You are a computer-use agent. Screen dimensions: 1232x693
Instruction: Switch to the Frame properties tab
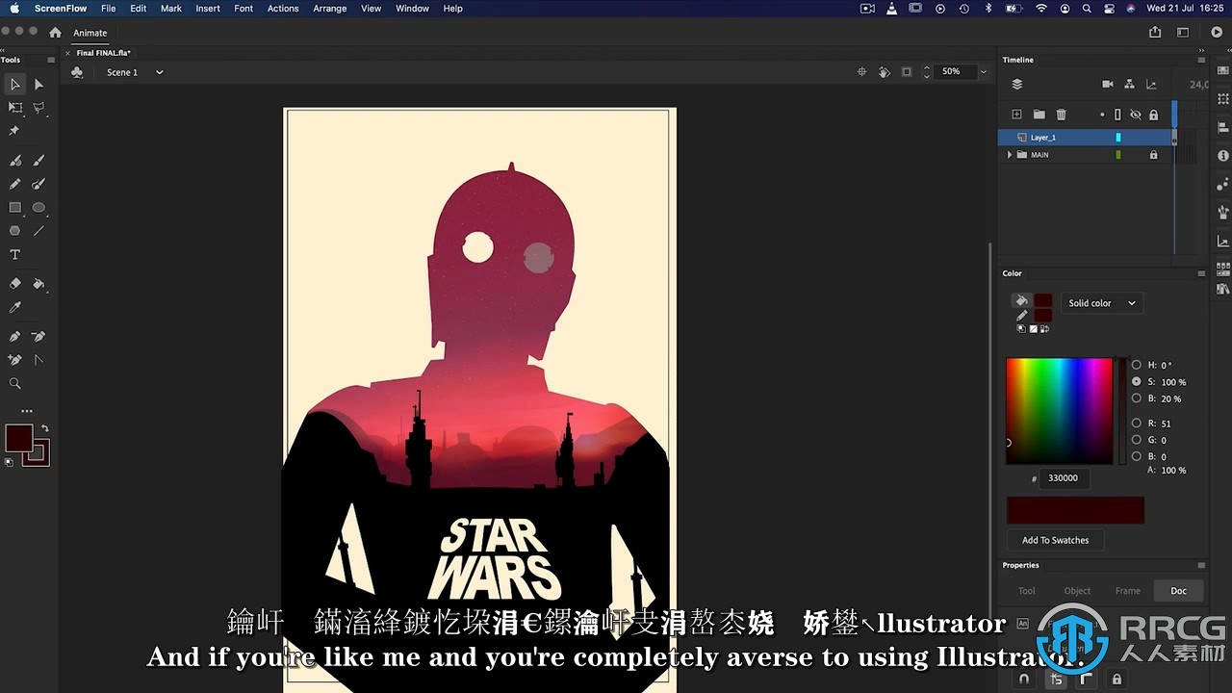click(x=1128, y=591)
